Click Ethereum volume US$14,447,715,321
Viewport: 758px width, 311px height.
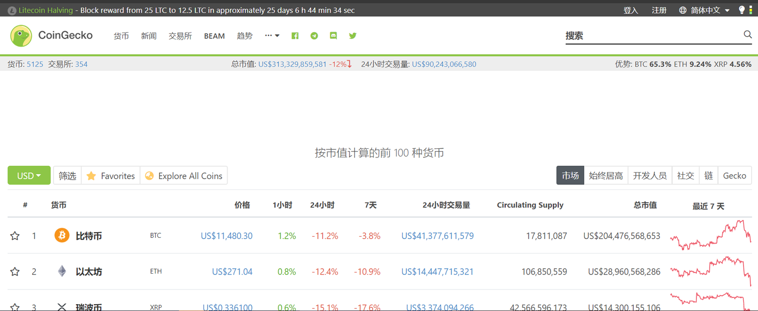pos(437,272)
